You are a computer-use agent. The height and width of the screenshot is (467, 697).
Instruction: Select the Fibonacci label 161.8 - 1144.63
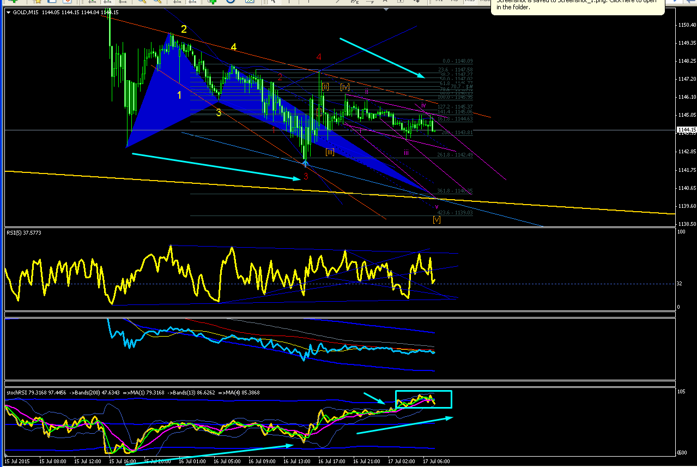pyautogui.click(x=454, y=118)
